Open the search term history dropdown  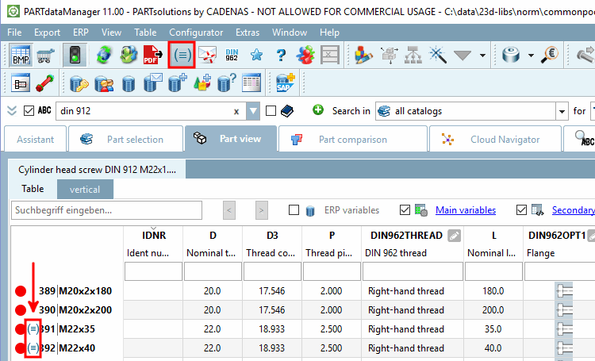[x=253, y=111]
